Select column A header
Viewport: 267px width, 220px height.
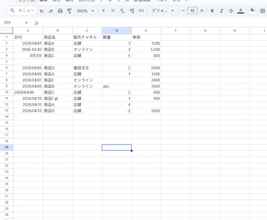pyautogui.click(x=28, y=31)
